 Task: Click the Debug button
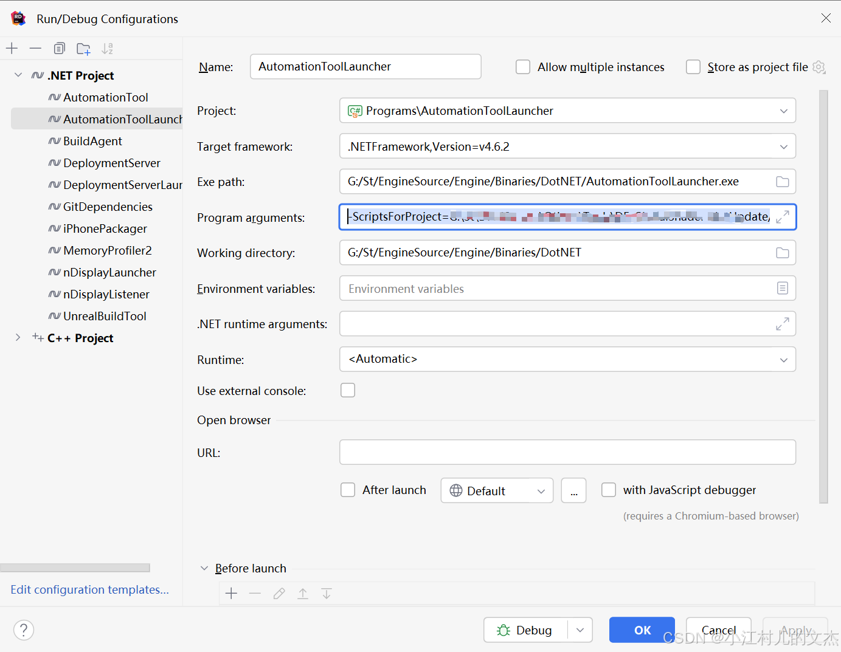point(525,630)
